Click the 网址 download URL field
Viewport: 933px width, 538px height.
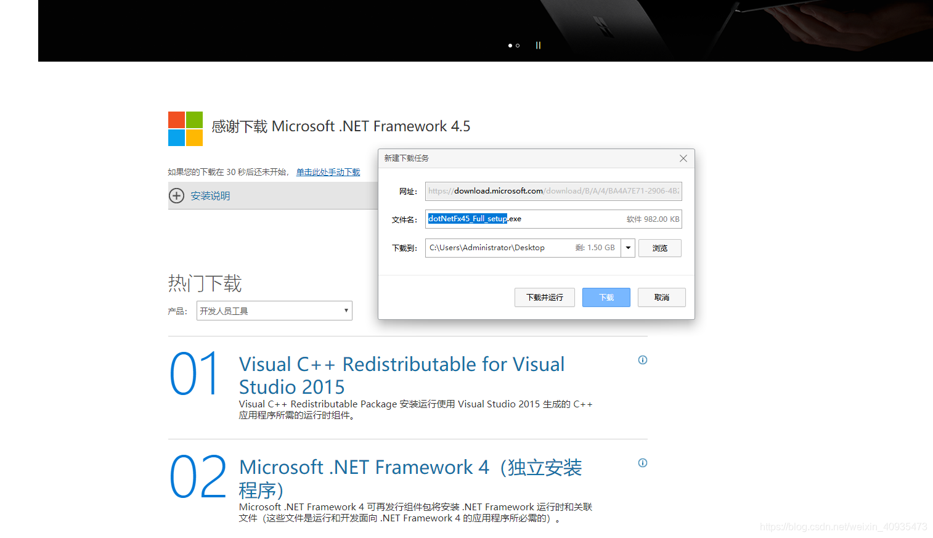553,191
